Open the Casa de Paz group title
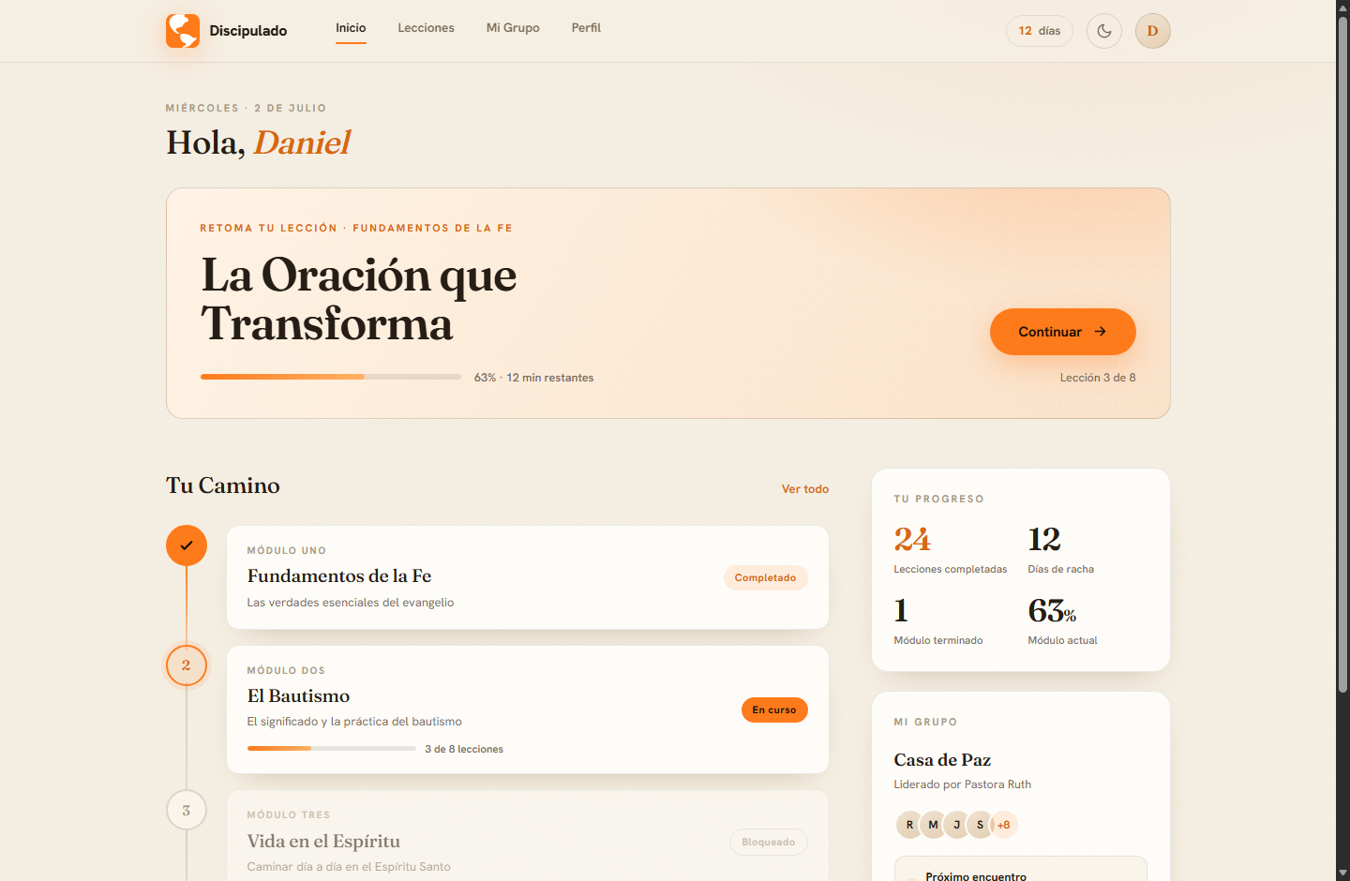The height and width of the screenshot is (881, 1350). point(942,760)
